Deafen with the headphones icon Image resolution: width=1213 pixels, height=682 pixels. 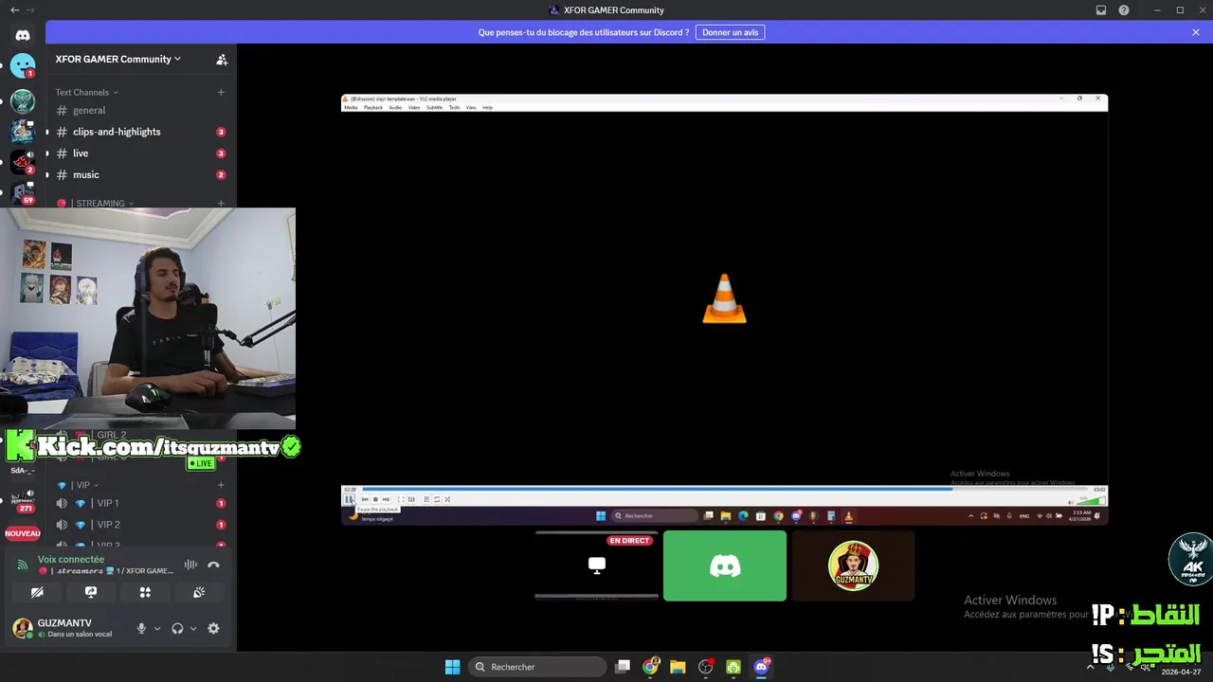coord(177,628)
